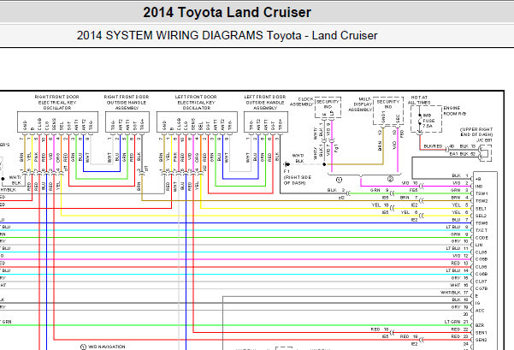Click the 'CODE' terminal label
The image size is (514, 350).
[482, 238]
